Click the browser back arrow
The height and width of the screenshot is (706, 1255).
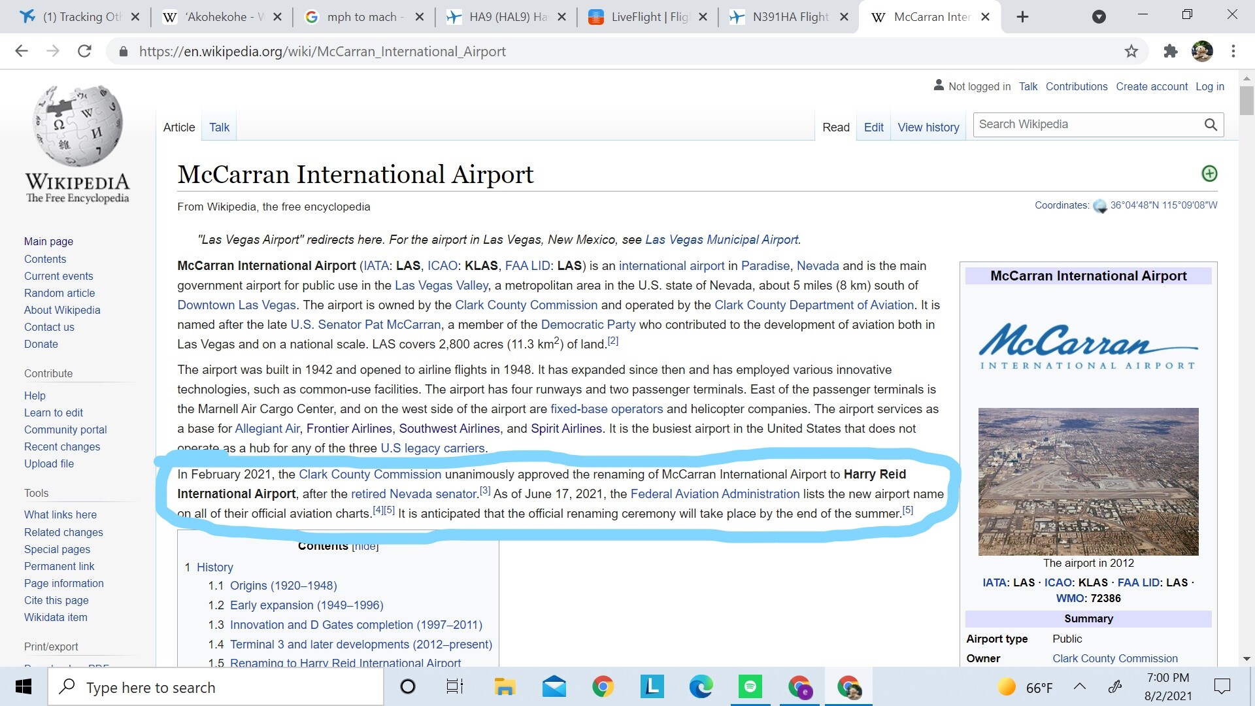[22, 51]
